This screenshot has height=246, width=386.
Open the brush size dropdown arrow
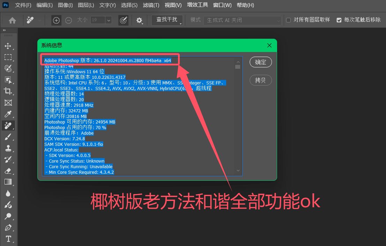tap(109, 20)
